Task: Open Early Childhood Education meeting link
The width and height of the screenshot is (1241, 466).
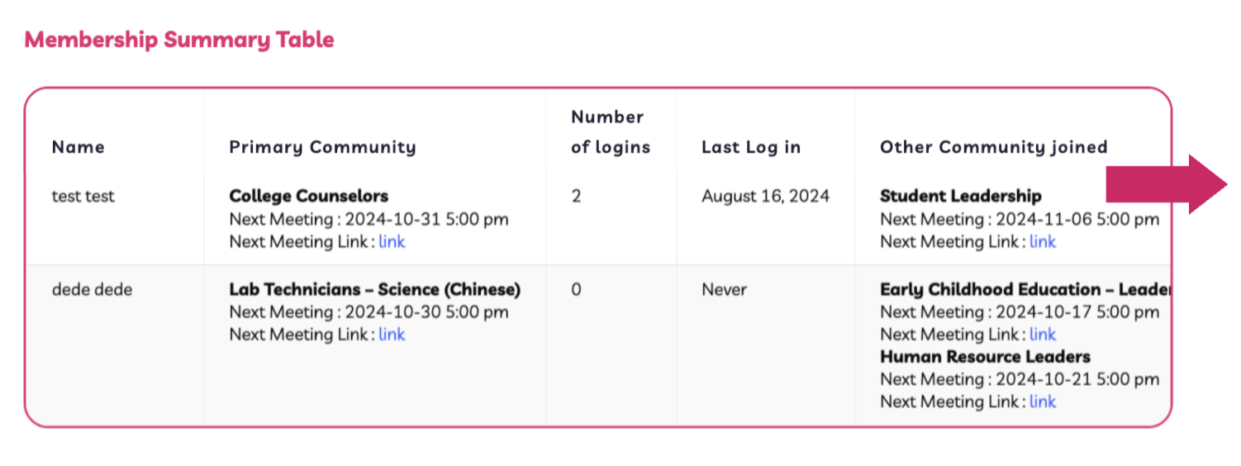Action: pyautogui.click(x=1043, y=335)
